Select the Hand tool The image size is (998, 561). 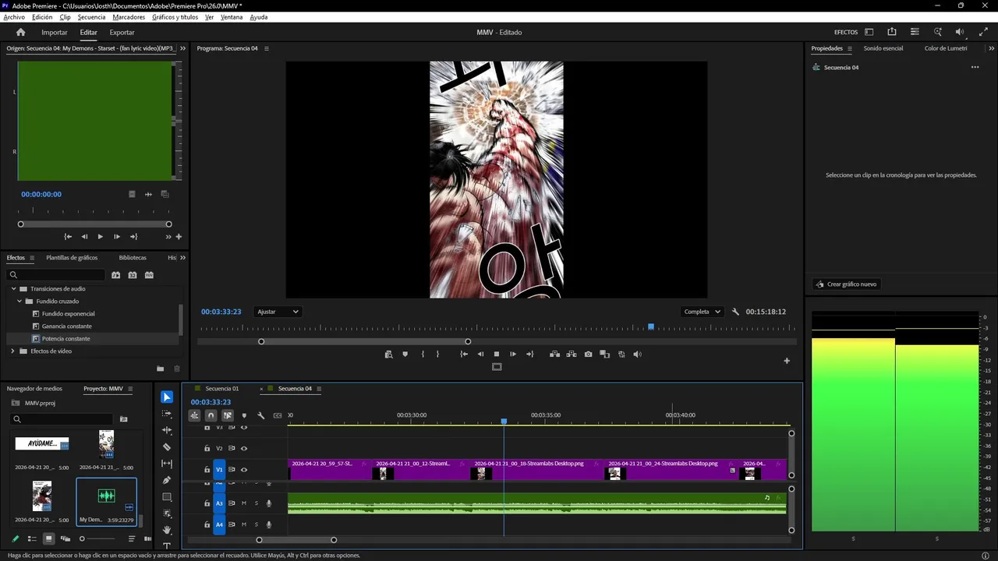(167, 530)
